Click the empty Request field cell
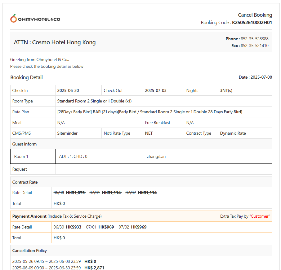This screenshot has width=281, height=270. pos(163,169)
